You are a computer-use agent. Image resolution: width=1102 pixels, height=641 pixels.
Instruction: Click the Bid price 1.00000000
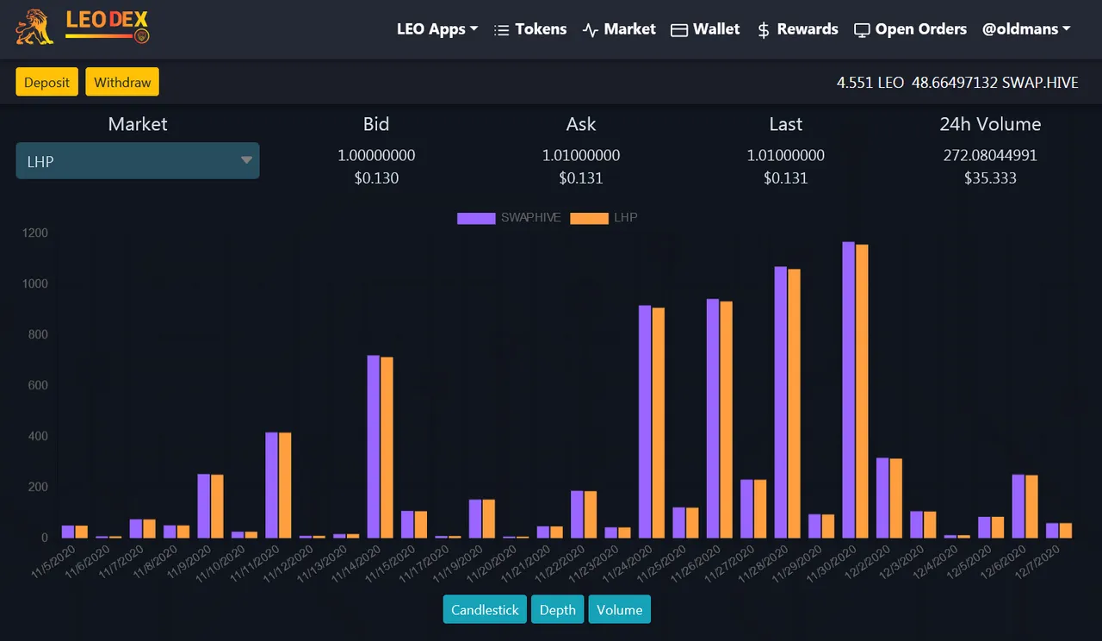pyautogui.click(x=376, y=156)
